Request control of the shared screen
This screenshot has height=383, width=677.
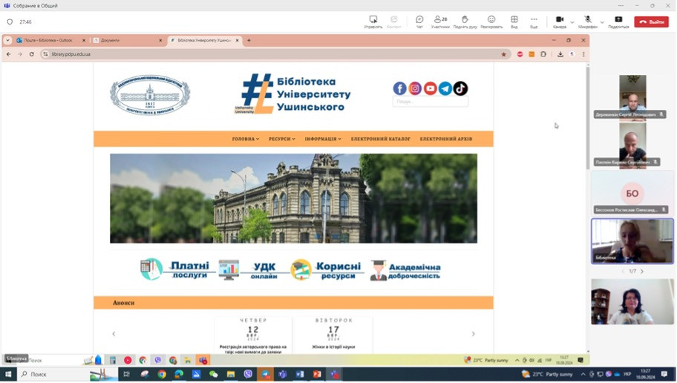point(373,22)
